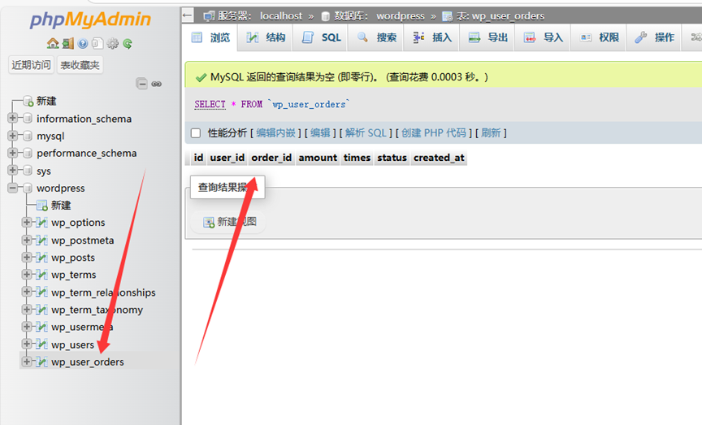Open phpMyAdmin documentation help icon
This screenshot has height=425, width=702.
click(83, 43)
